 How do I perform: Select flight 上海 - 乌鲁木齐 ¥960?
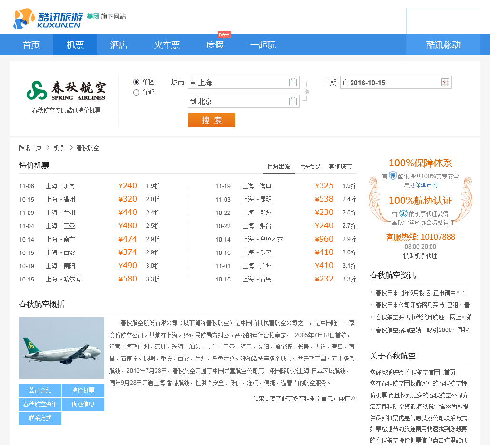coord(285,239)
